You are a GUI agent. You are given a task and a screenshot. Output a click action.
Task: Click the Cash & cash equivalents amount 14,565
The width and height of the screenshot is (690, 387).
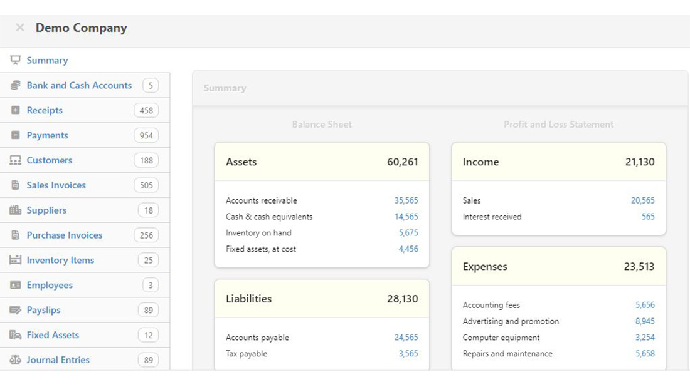click(x=406, y=217)
